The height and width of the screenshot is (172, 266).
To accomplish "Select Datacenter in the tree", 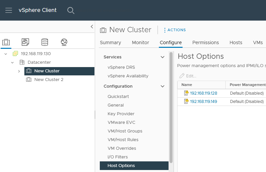I will [39, 62].
